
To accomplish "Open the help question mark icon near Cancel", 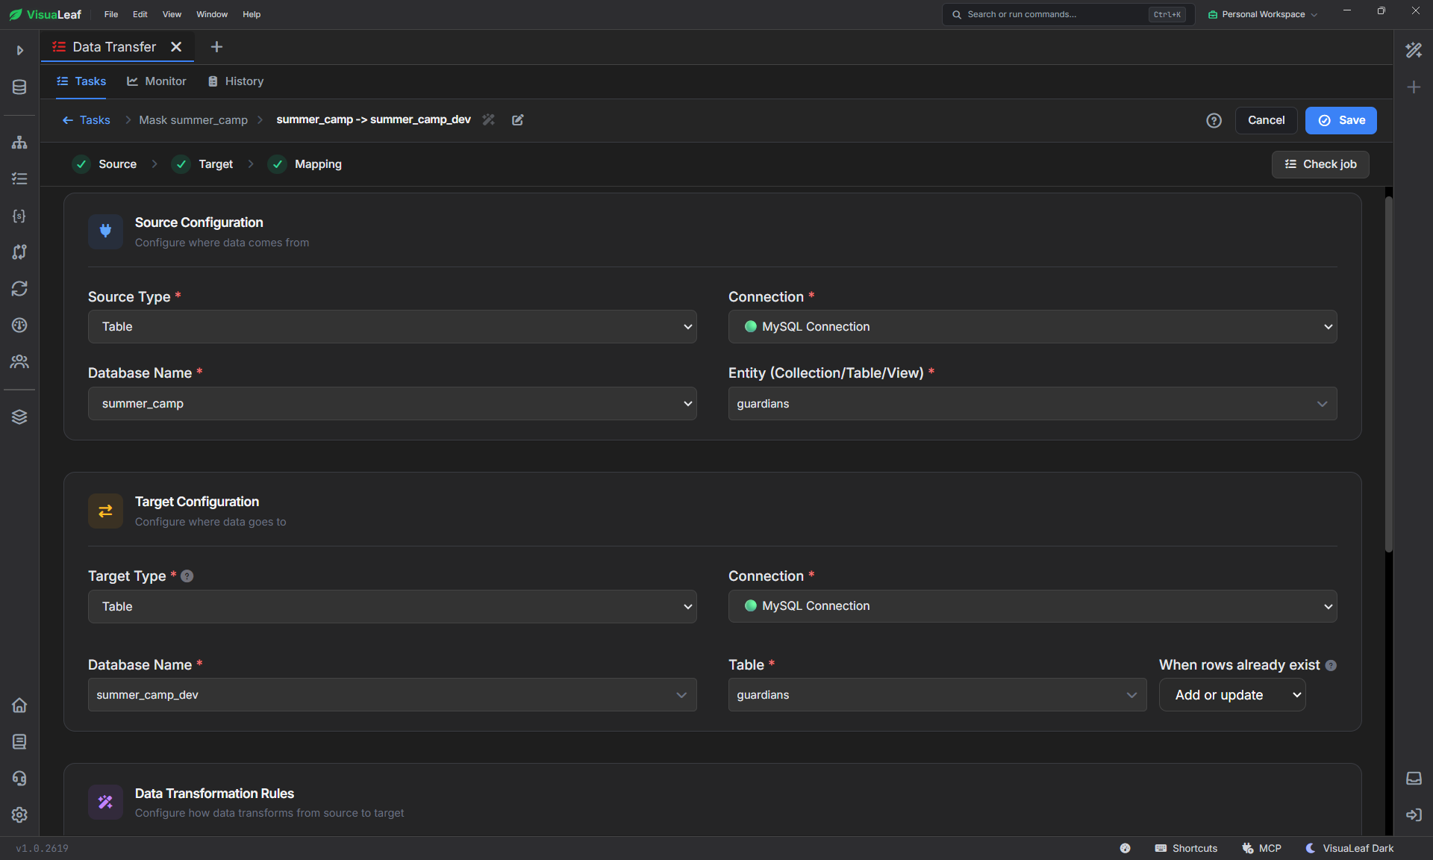I will [x=1214, y=120].
